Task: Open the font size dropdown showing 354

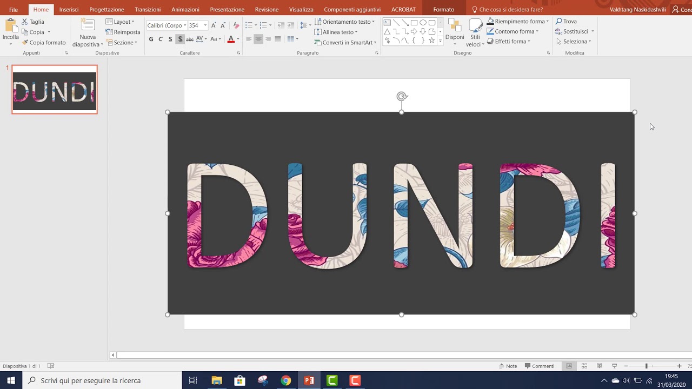Action: (205, 25)
